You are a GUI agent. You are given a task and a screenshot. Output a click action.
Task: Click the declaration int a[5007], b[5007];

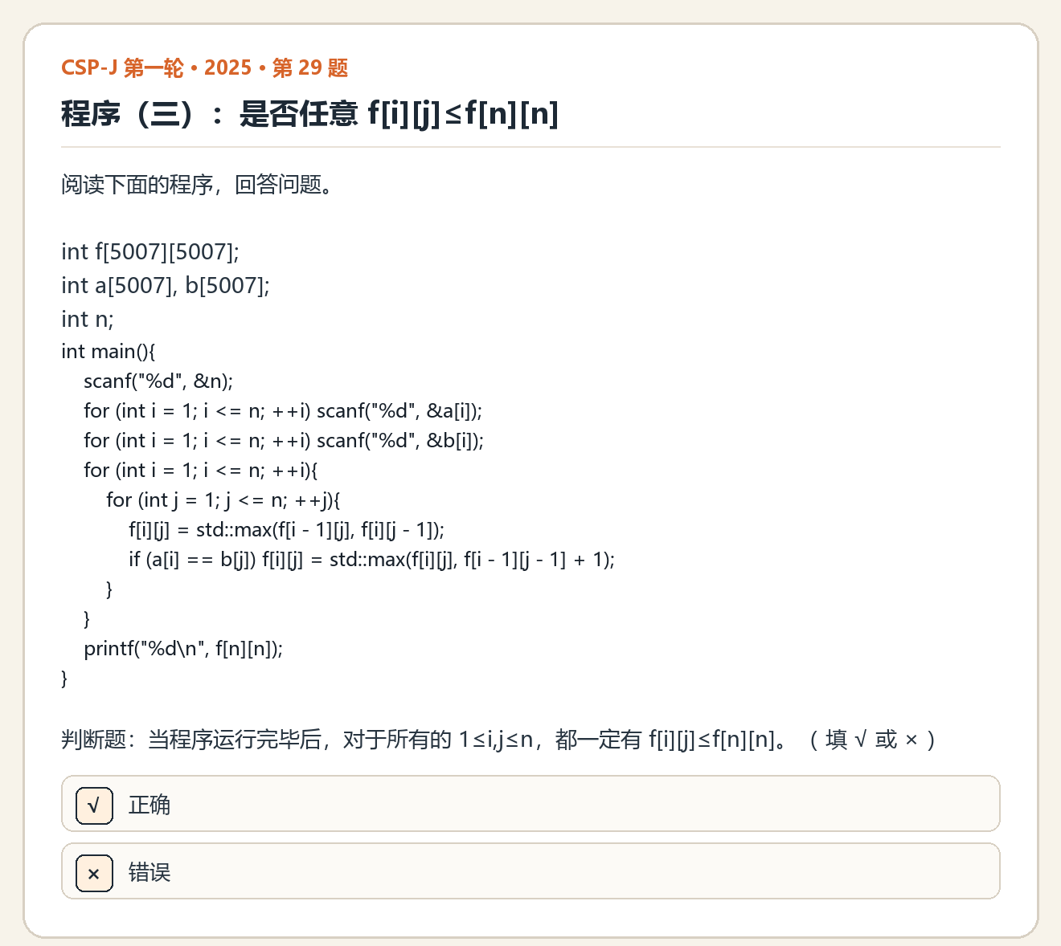coord(166,286)
